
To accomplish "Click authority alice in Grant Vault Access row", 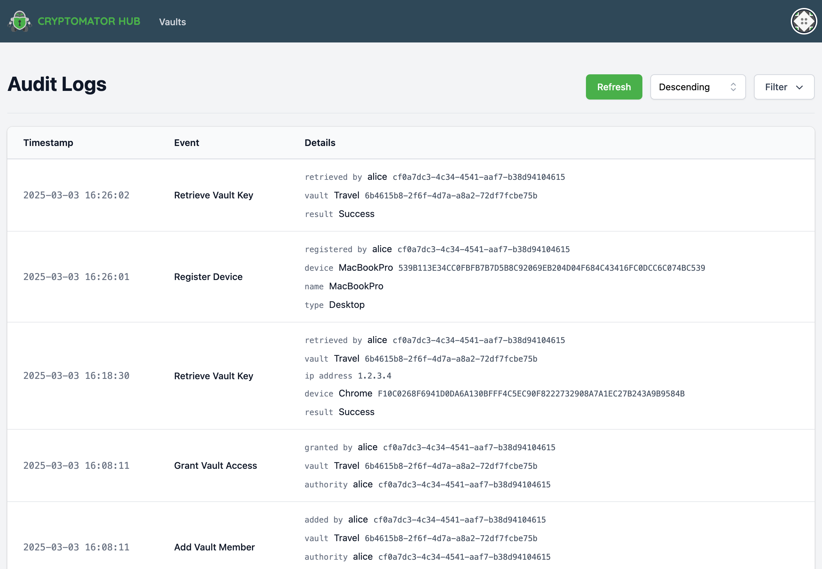I will (363, 484).
